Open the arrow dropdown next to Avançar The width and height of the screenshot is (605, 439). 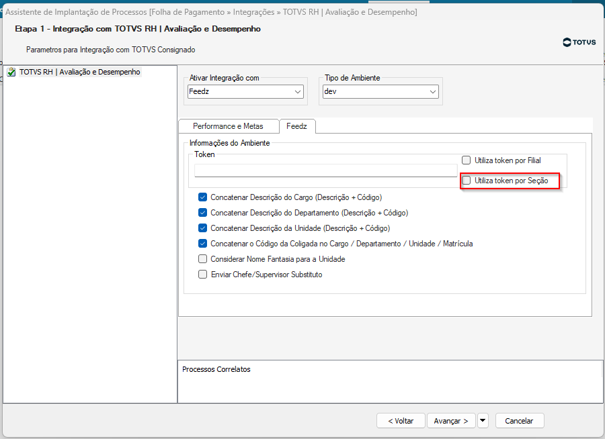(x=483, y=421)
